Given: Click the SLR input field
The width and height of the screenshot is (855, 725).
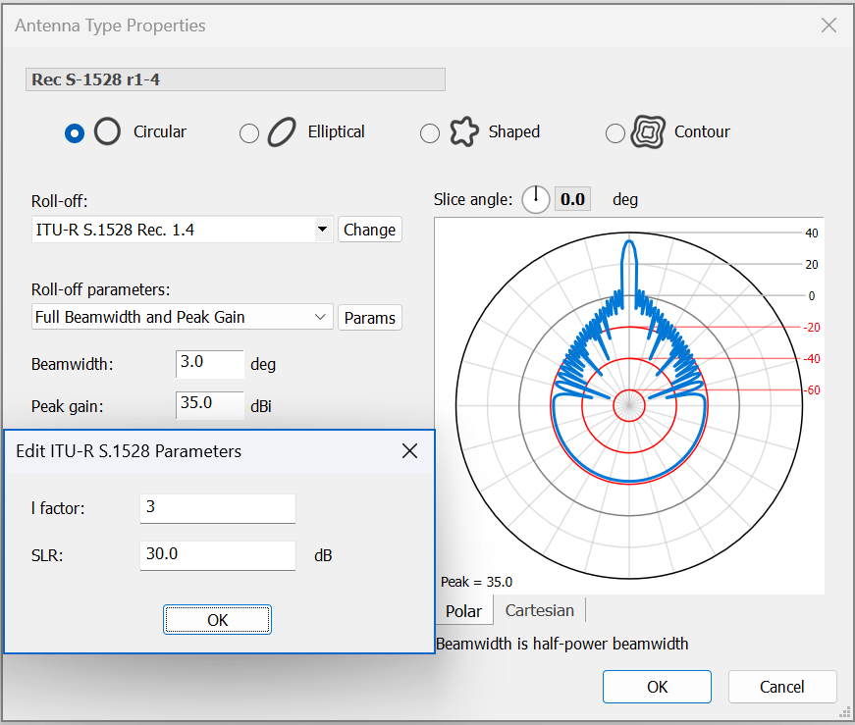Looking at the screenshot, I should [218, 555].
